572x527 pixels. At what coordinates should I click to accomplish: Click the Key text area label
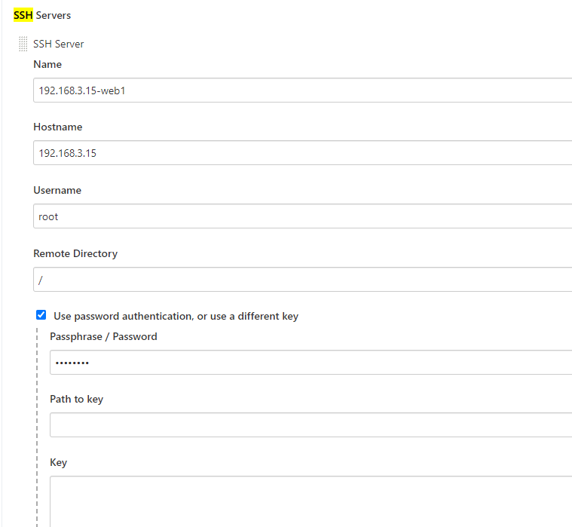(x=58, y=463)
